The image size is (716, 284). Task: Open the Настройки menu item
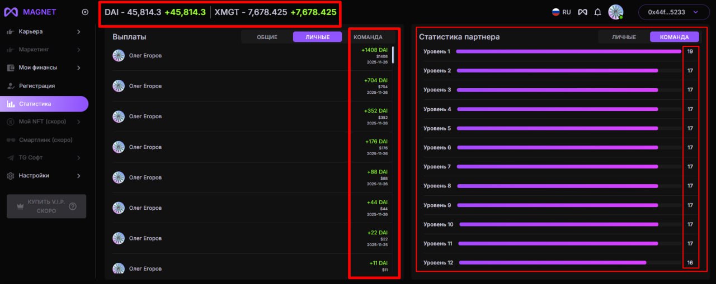34,176
